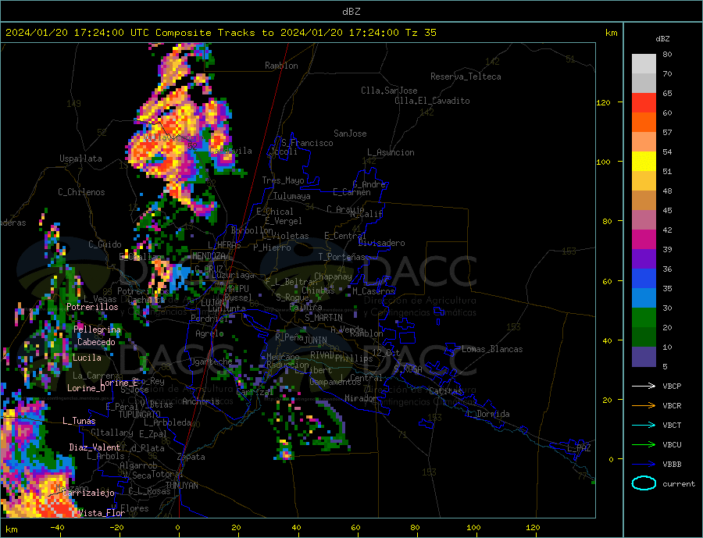
Task: Click the '-20' tick on the bottom axis
Action: click(116, 528)
